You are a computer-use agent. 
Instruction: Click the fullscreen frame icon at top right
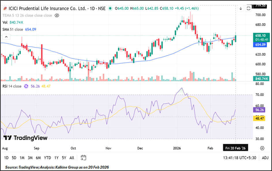coord(248,9)
